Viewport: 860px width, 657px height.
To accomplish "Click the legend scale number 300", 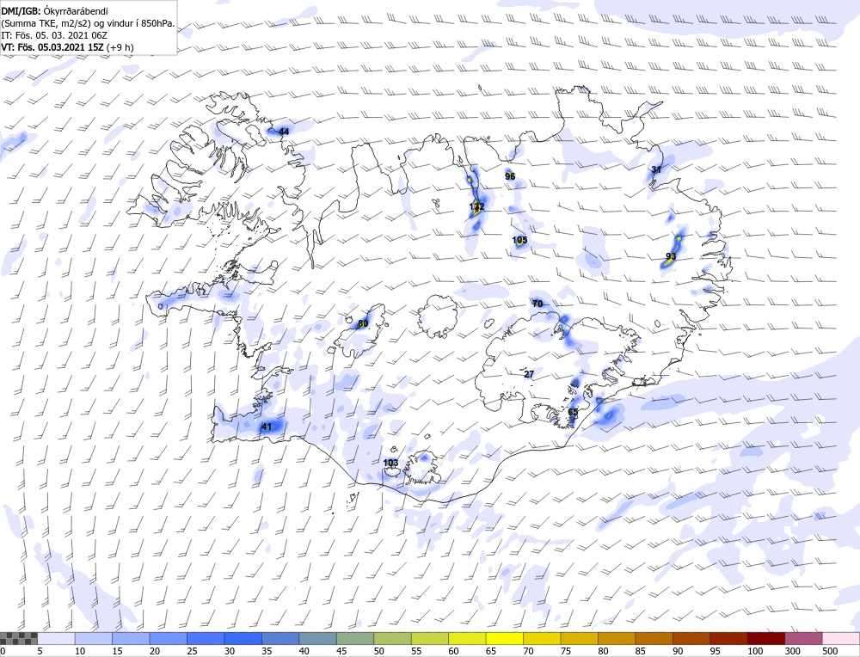I will 791,651.
